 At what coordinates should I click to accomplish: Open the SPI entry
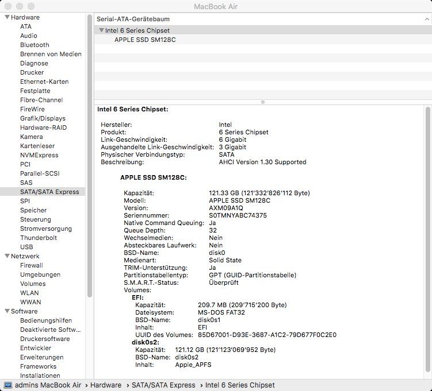25,201
